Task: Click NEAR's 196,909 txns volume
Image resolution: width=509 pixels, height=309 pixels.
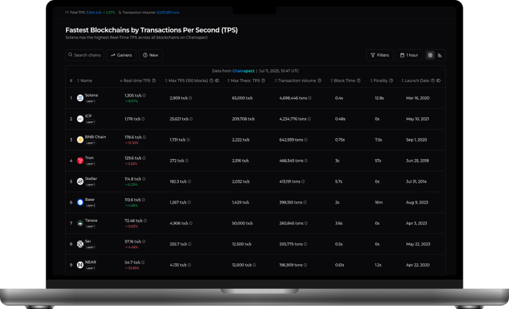Action: pos(291,265)
